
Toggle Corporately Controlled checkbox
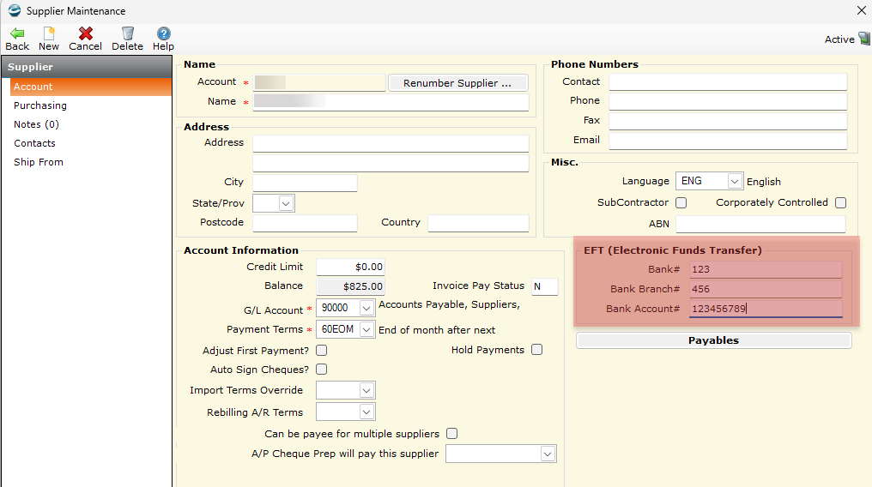coord(841,202)
